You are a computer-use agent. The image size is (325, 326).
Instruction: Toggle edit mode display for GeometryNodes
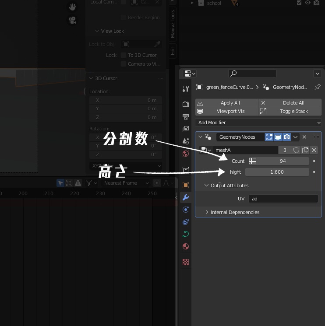pyautogui.click(x=269, y=137)
